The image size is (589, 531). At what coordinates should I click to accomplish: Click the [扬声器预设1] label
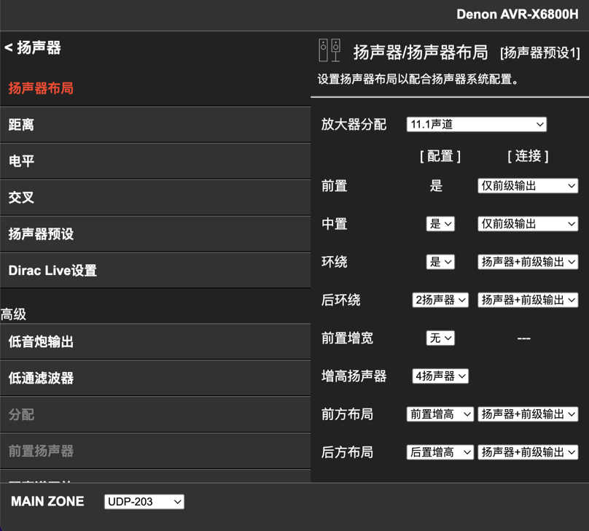pyautogui.click(x=539, y=53)
